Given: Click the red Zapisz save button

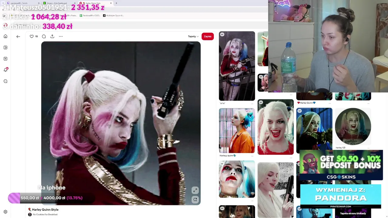Looking at the screenshot, I should pos(208,36).
